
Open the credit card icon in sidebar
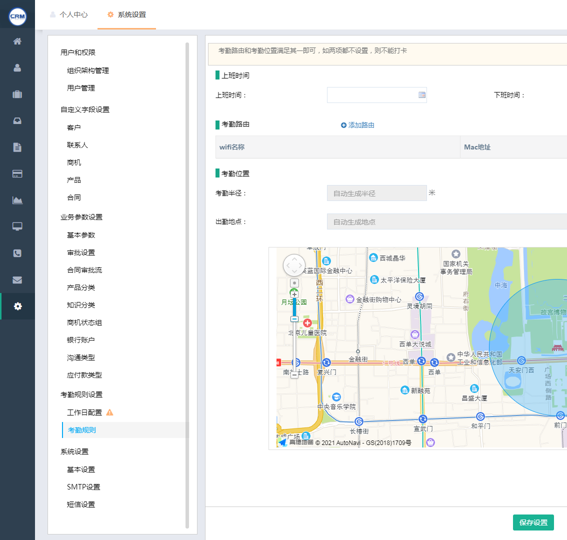click(x=17, y=173)
